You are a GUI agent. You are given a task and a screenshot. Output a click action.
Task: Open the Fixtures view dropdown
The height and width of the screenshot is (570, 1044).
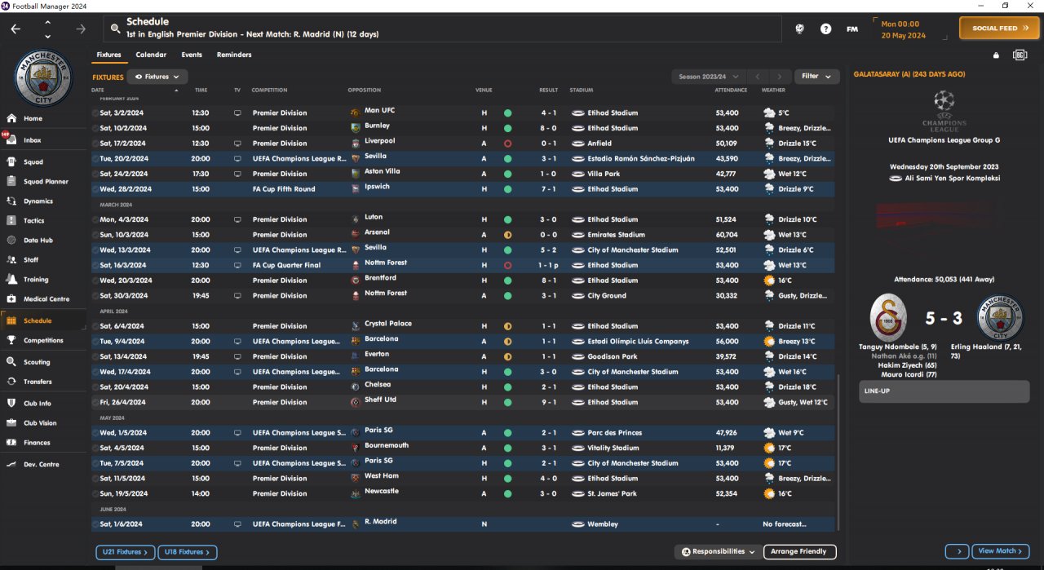(x=157, y=77)
